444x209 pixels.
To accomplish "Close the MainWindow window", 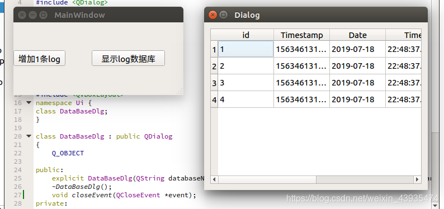I will click(x=22, y=15).
